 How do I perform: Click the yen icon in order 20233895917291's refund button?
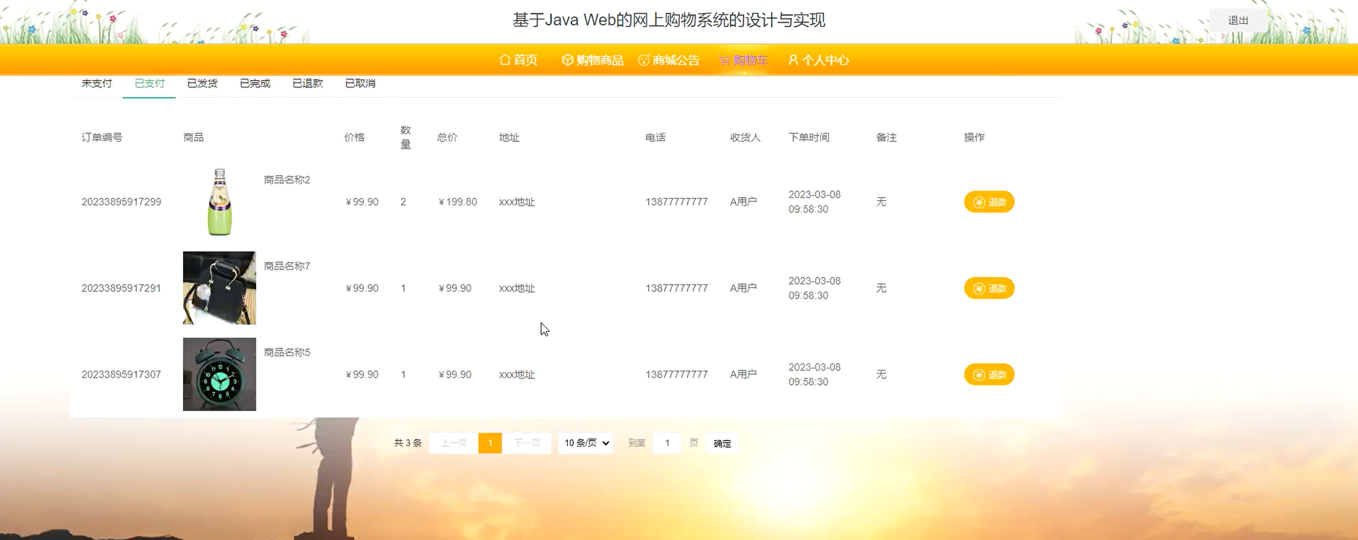point(979,289)
